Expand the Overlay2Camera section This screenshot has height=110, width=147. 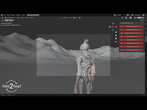coord(131,43)
